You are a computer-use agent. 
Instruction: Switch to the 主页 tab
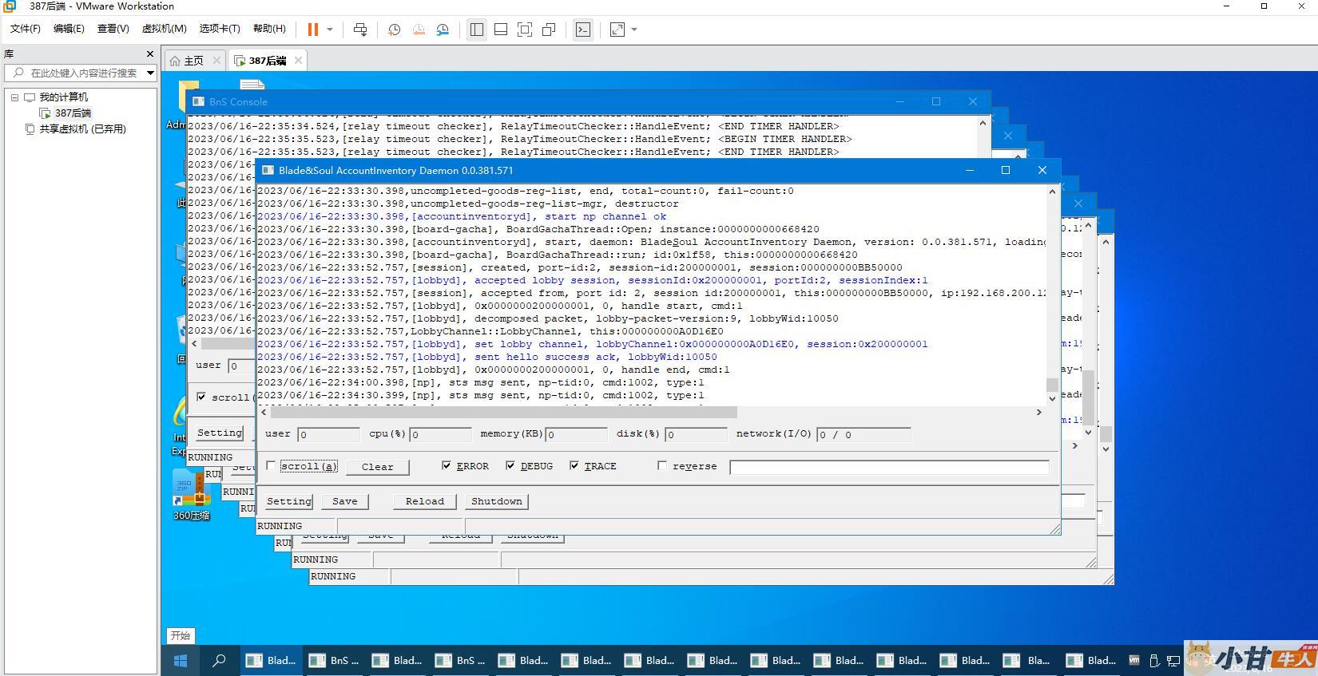(193, 61)
